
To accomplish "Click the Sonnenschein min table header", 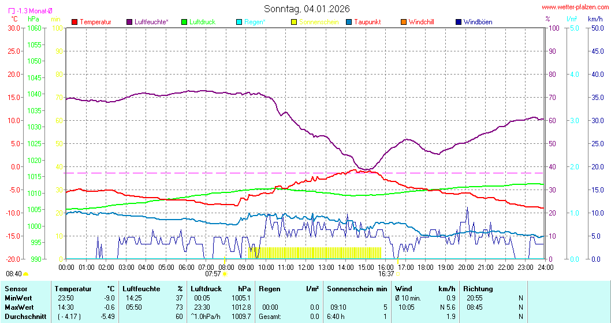I will 356,289.
